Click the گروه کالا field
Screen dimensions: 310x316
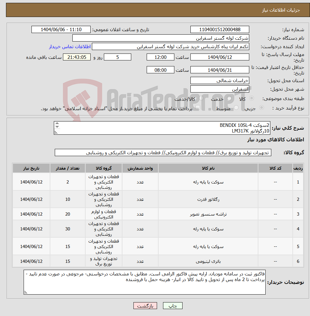pos(163,153)
